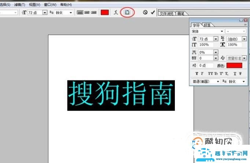This screenshot has width=250, height=163.
Task: Click the (自动) leading field
Action: tap(234, 39)
